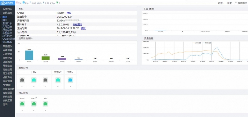Screen dimensions: 248x117
Task: Expand the 常用操作 sidebar section
Action: click(x=7, y=46)
